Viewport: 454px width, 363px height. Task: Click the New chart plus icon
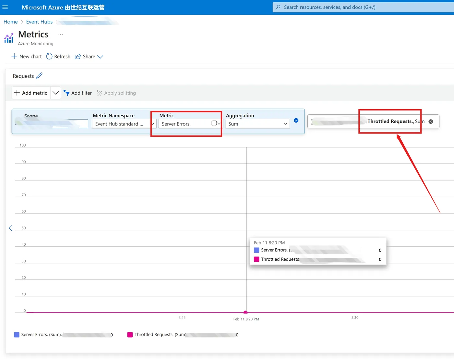(x=14, y=56)
